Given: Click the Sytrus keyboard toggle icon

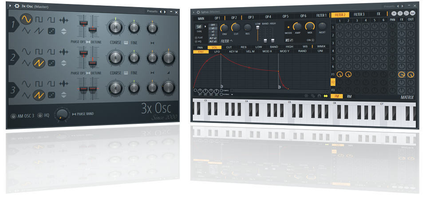Looking at the screenshot, I should pyautogui.click(x=413, y=13).
